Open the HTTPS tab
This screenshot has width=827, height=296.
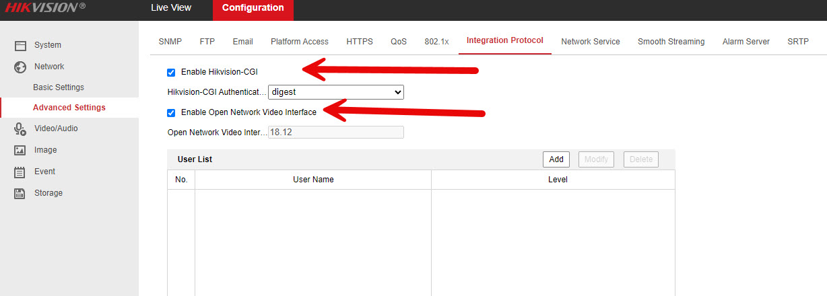pyautogui.click(x=360, y=42)
